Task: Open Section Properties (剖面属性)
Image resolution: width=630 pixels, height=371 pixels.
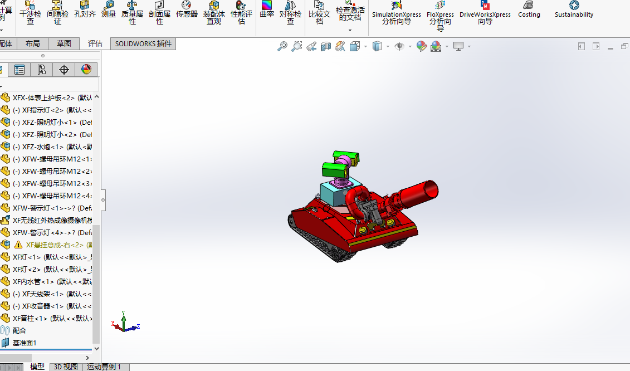Action: click(x=159, y=13)
